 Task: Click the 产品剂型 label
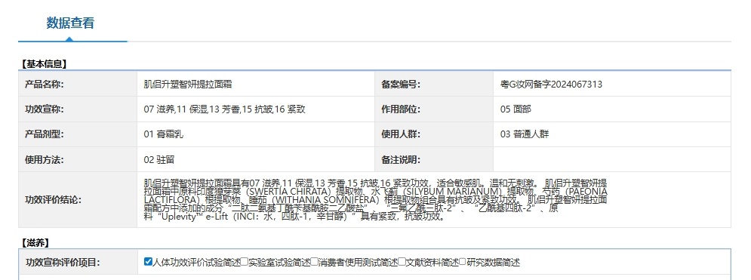pos(44,134)
